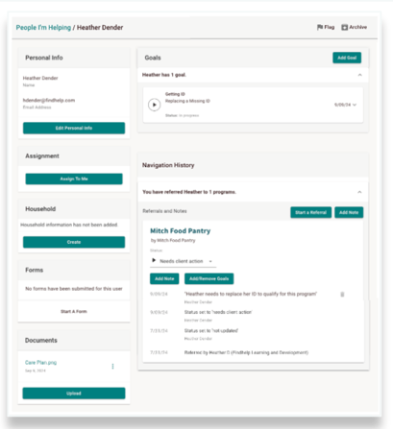Collapse the Heather has 1 goal section
The image size is (393, 429).
coord(359,75)
